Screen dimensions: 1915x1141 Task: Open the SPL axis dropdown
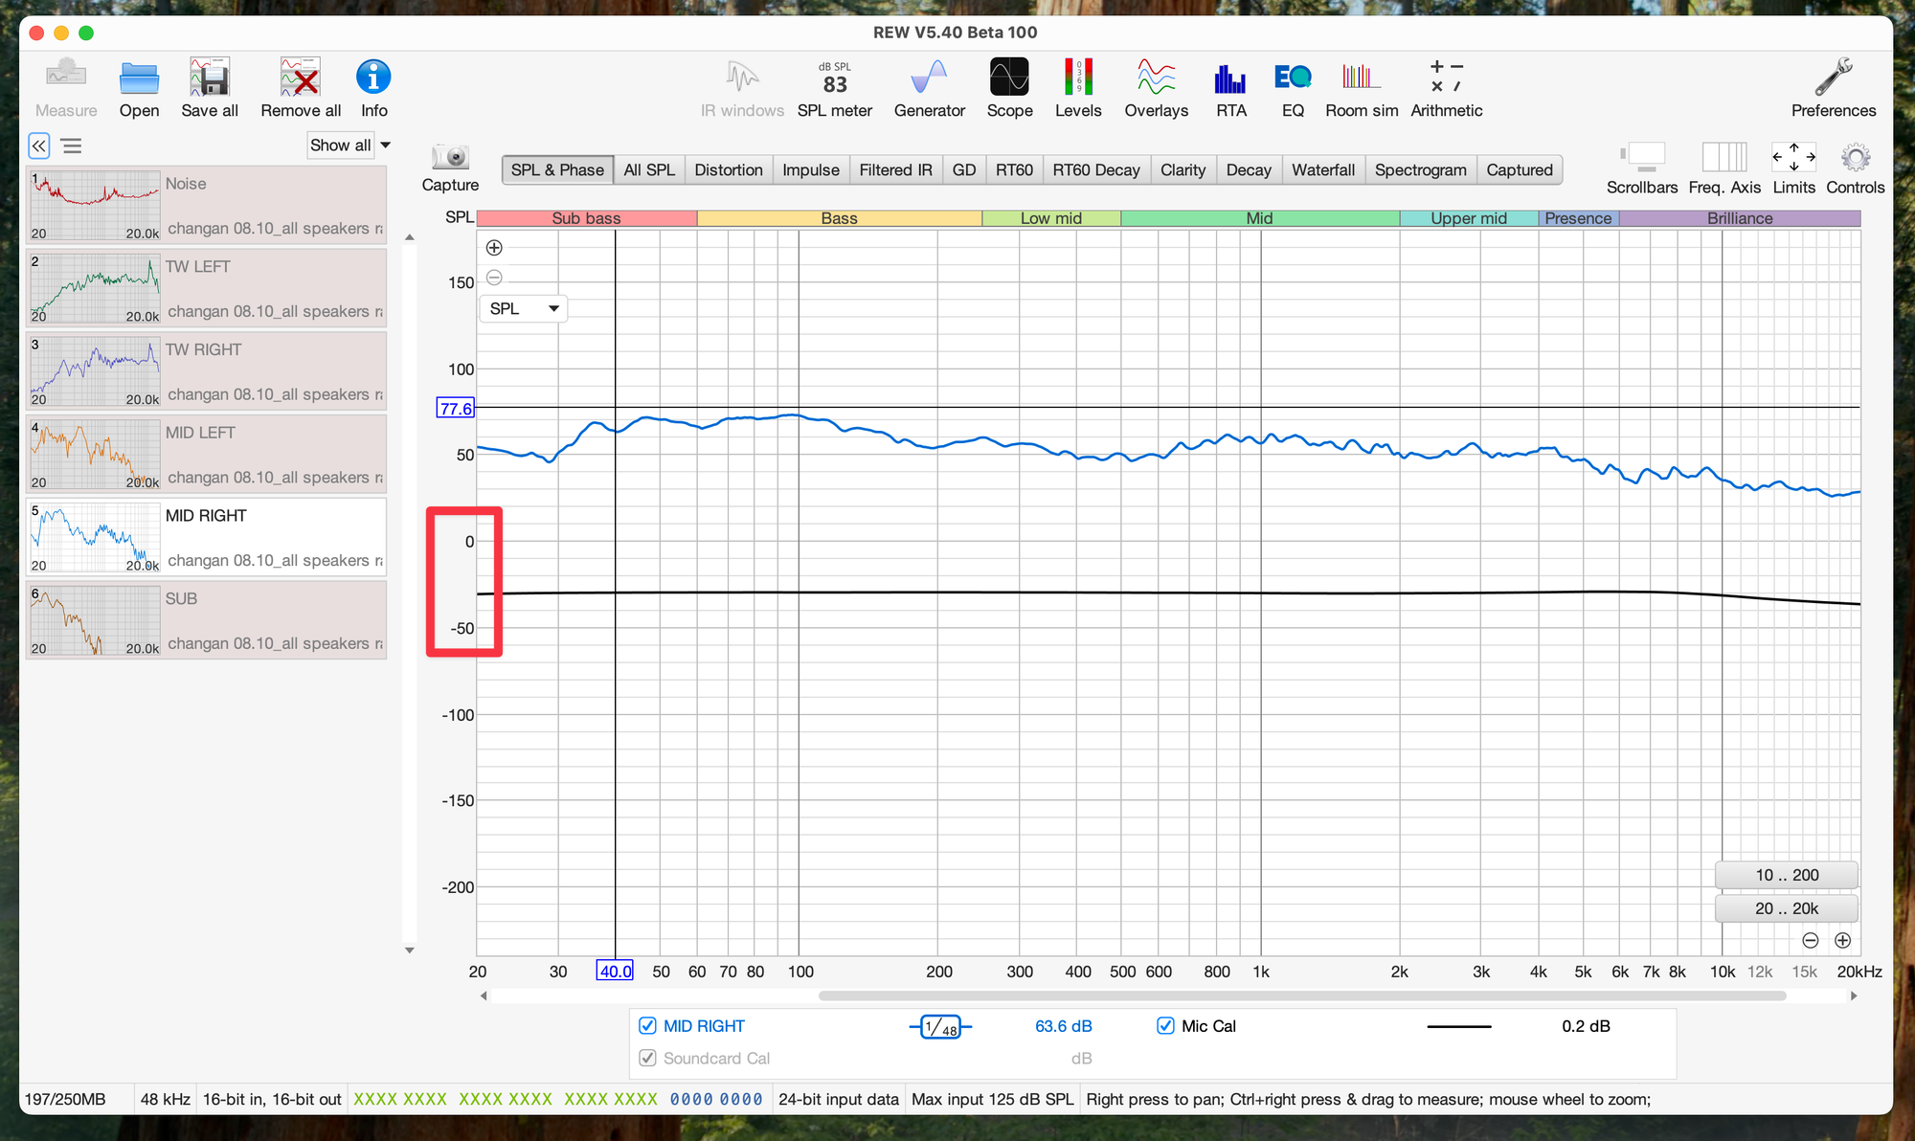pyautogui.click(x=523, y=308)
